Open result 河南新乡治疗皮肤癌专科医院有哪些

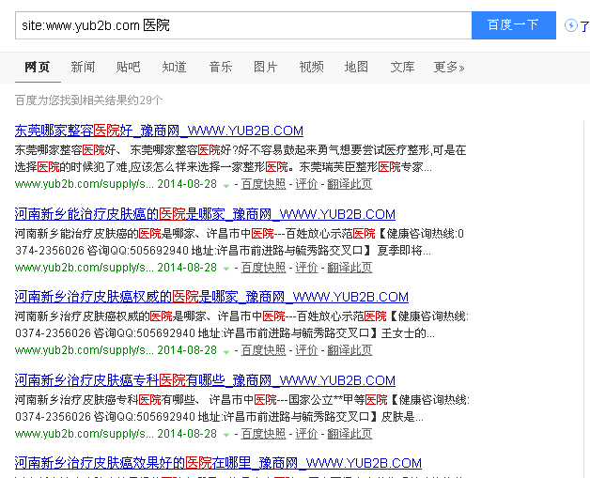click(x=205, y=380)
